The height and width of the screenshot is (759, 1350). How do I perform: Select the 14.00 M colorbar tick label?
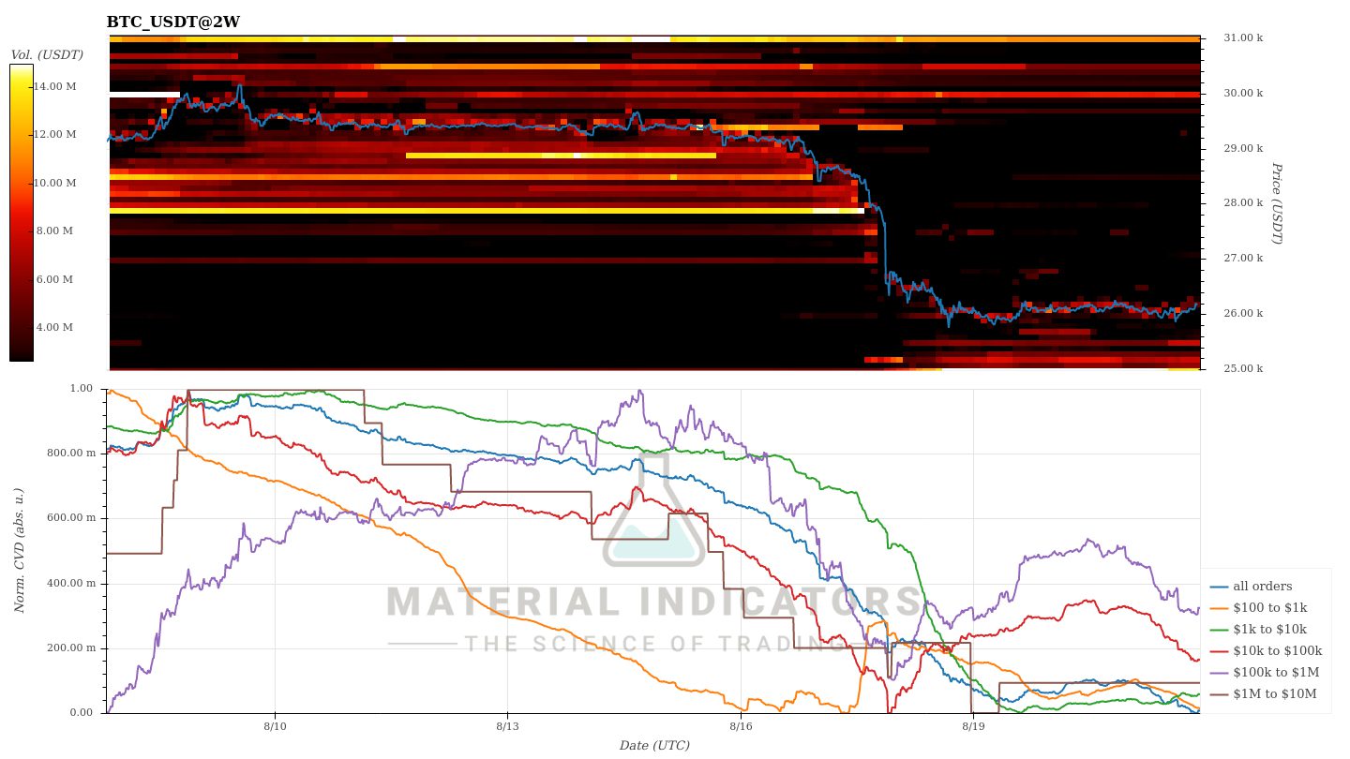coord(56,86)
